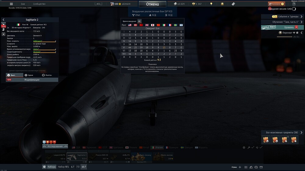The width and height of the screenshot is (305, 171).
Task: Open the Магазин shop
Action: click(x=276, y=4)
